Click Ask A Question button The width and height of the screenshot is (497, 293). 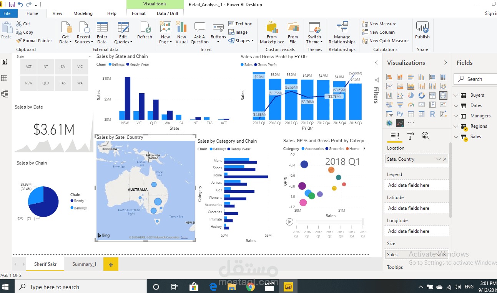[x=199, y=33]
